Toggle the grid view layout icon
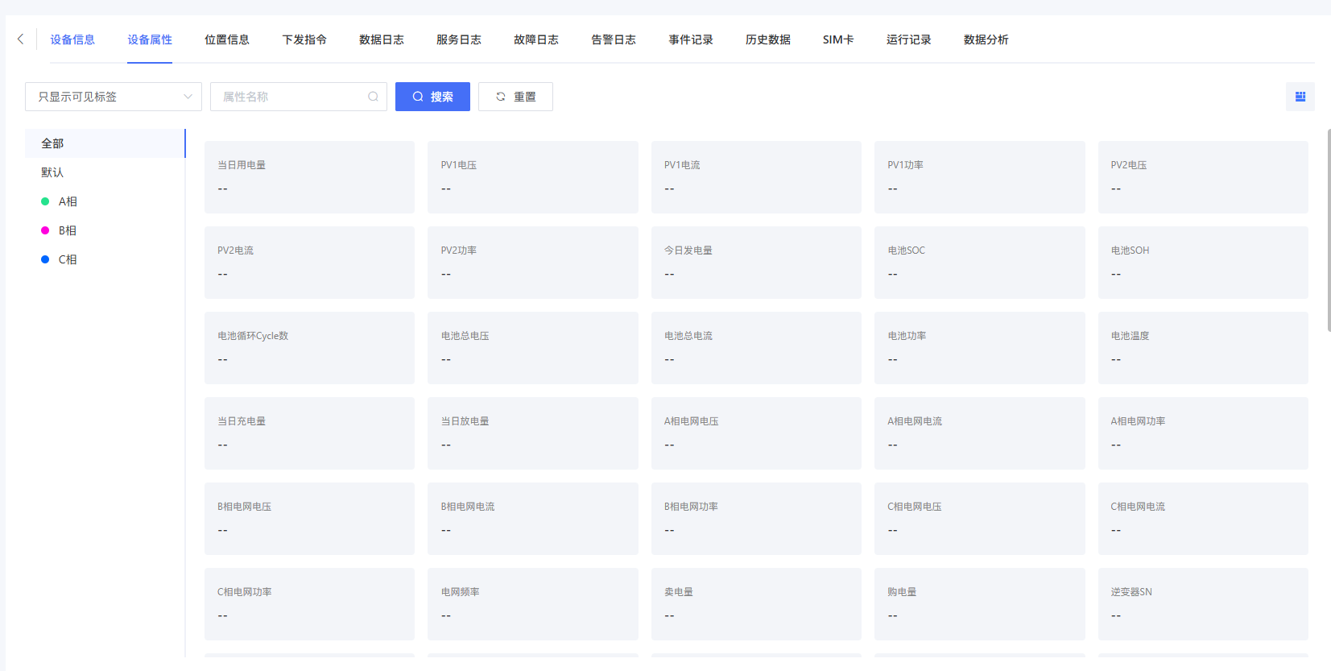This screenshot has width=1331, height=671. [x=1300, y=97]
